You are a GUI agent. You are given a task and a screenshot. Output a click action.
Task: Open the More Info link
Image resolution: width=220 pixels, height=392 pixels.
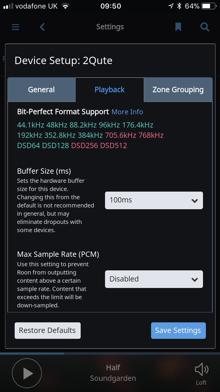tap(127, 112)
